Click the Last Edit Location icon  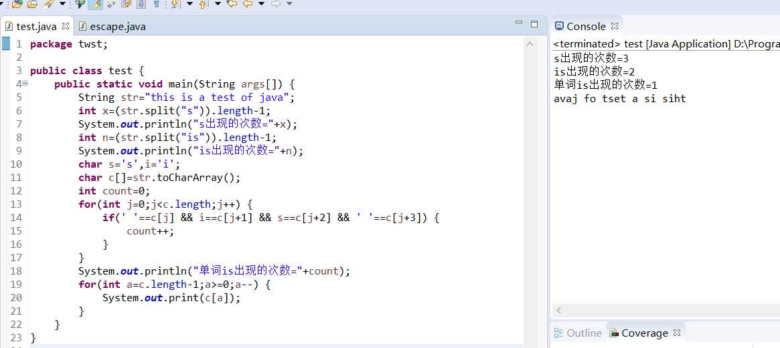pyautogui.click(x=232, y=4)
